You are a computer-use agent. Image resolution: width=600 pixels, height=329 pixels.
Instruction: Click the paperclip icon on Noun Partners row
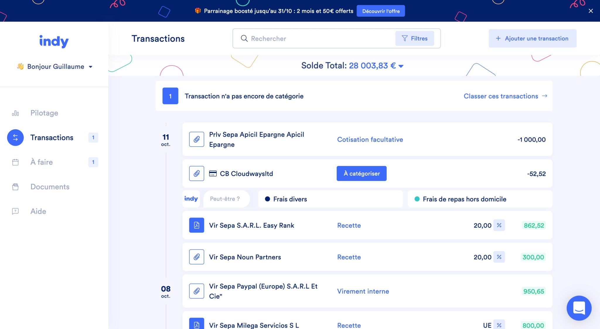197,257
